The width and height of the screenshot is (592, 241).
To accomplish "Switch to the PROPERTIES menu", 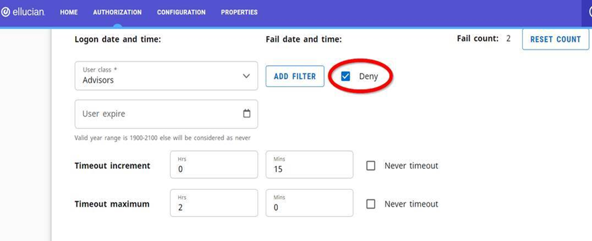I will [x=239, y=12].
